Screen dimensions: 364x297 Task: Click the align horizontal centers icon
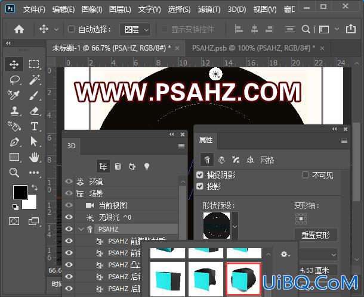[254, 29]
